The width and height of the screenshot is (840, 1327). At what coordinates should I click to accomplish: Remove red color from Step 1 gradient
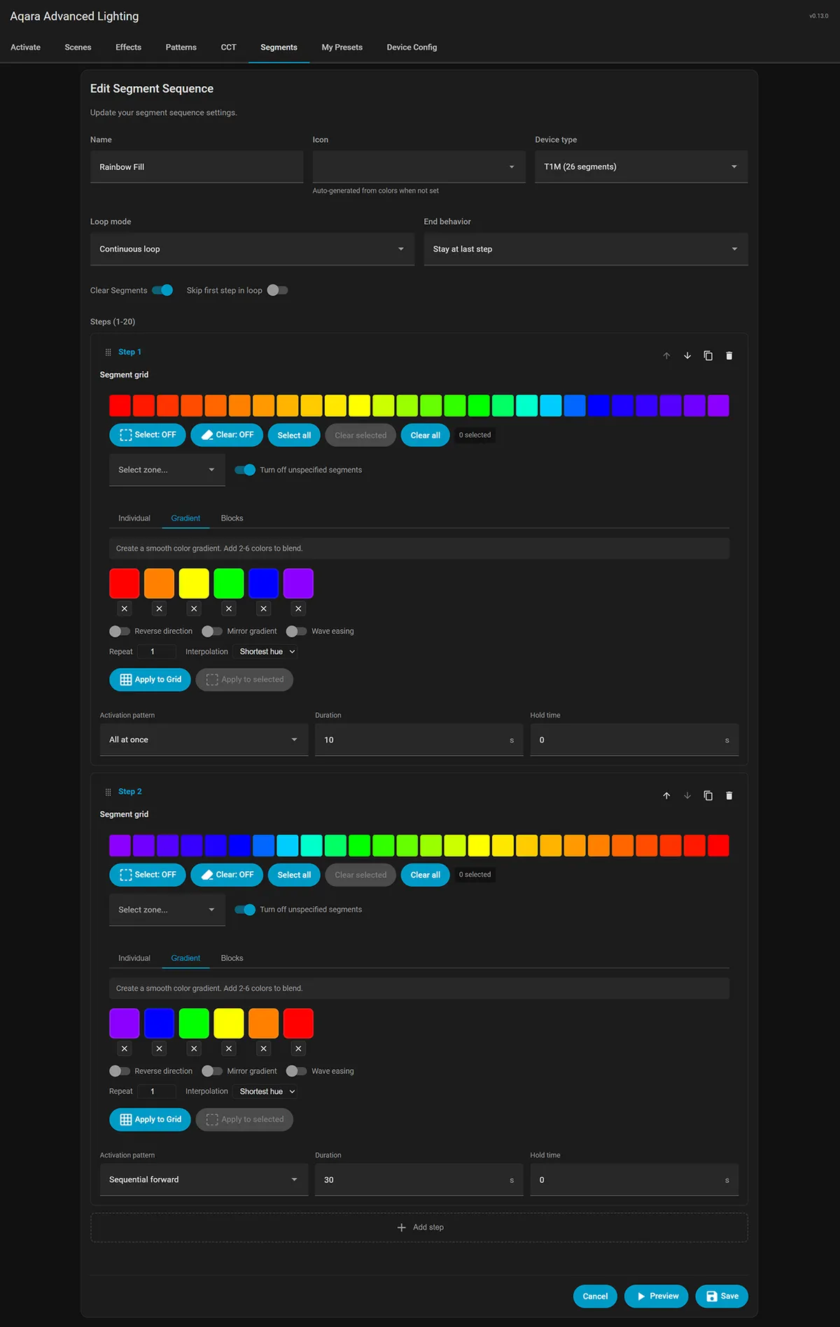point(125,609)
